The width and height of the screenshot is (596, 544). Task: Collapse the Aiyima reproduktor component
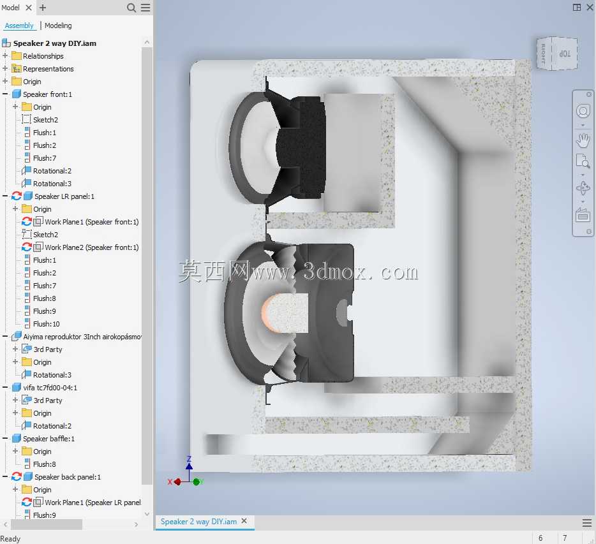point(5,336)
